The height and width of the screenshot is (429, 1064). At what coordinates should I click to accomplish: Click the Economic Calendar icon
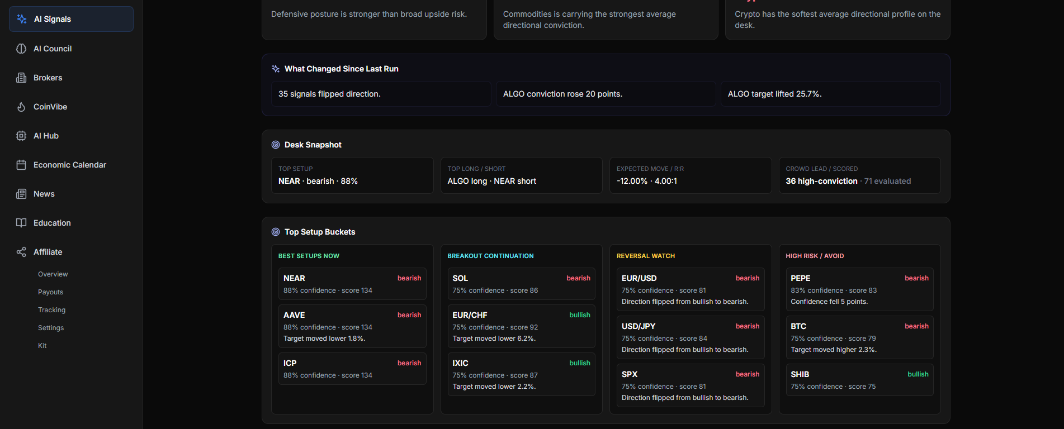(21, 165)
